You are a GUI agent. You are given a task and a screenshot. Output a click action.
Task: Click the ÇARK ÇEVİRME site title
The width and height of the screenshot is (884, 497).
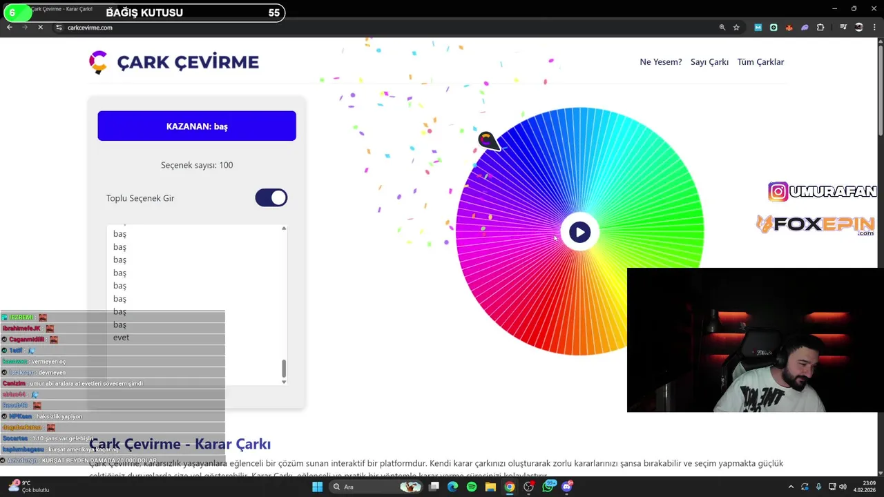188,62
